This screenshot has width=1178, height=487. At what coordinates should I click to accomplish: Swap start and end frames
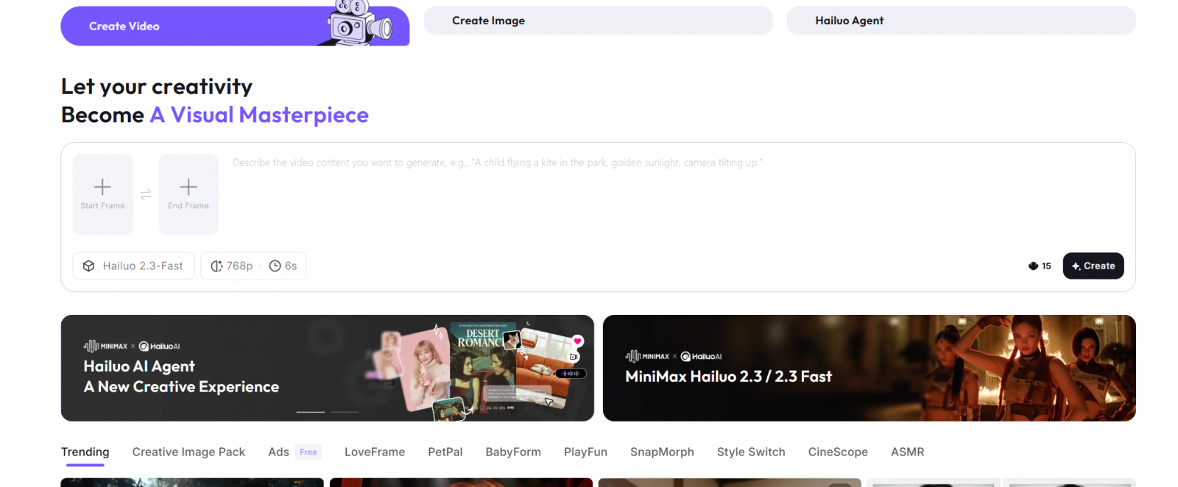pyautogui.click(x=146, y=194)
